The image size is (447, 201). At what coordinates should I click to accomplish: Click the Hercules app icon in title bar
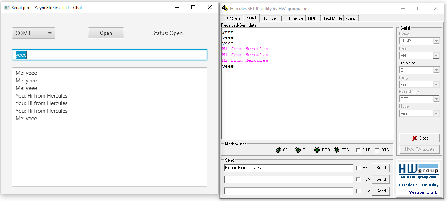(x=225, y=8)
